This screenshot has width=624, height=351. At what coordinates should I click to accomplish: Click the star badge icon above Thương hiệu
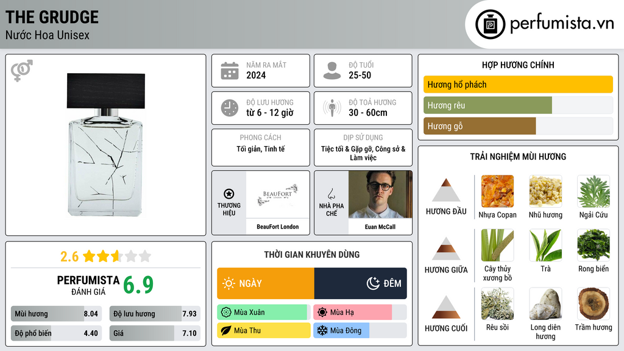[229, 194]
